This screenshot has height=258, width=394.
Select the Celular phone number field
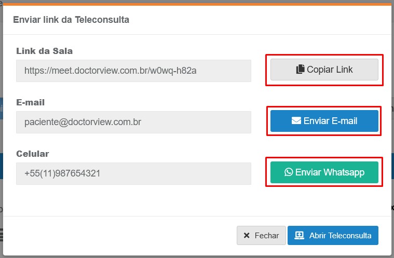pos(133,173)
